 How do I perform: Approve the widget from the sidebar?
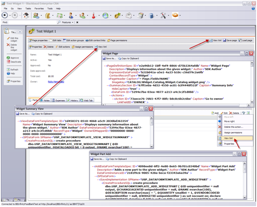13,58
